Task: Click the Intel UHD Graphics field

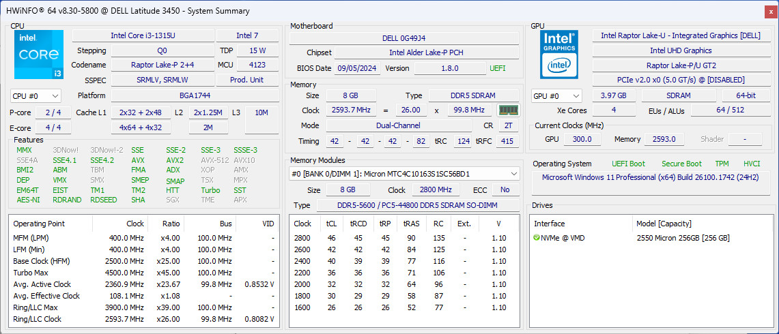Action: pos(681,50)
